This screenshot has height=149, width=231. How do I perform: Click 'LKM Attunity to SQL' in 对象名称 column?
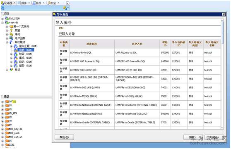(x=81, y=52)
